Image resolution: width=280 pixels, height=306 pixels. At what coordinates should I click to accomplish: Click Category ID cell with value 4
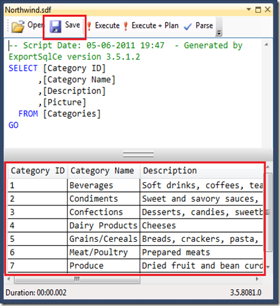click(x=38, y=226)
